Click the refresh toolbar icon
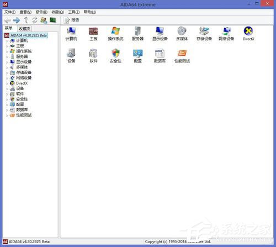This screenshot has width=276, height=247. pos(35,20)
